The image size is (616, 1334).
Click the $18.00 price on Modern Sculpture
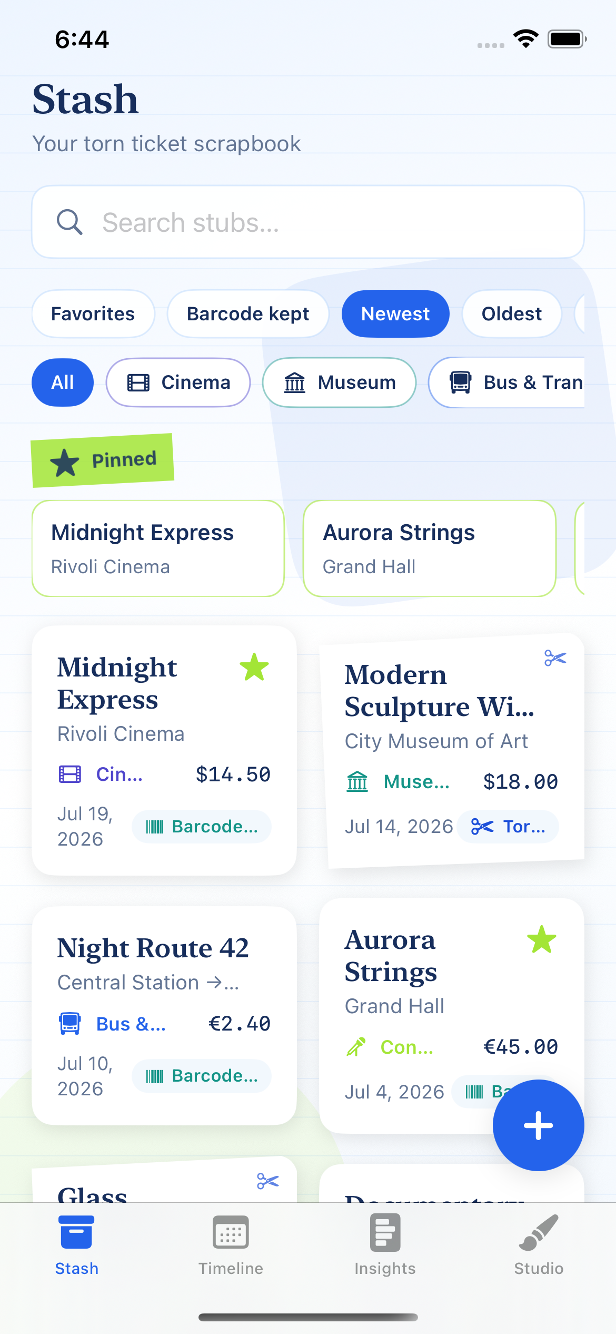click(x=521, y=782)
